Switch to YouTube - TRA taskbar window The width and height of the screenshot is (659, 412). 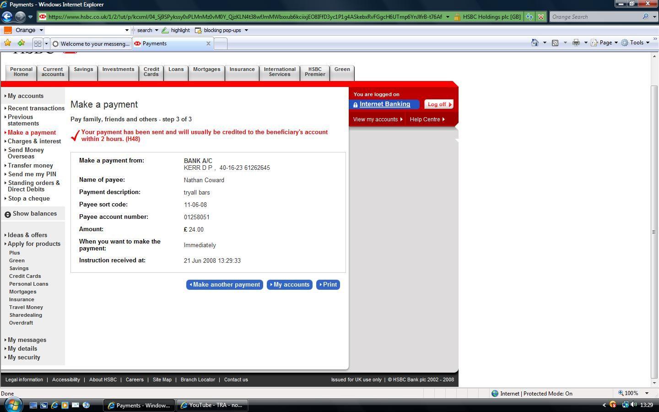point(212,405)
